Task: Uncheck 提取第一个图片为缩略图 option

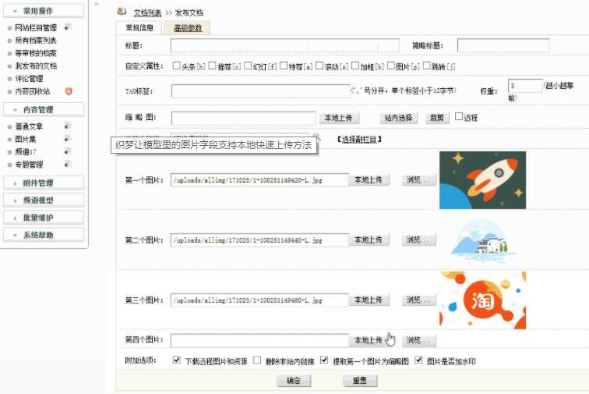Action: click(x=324, y=360)
